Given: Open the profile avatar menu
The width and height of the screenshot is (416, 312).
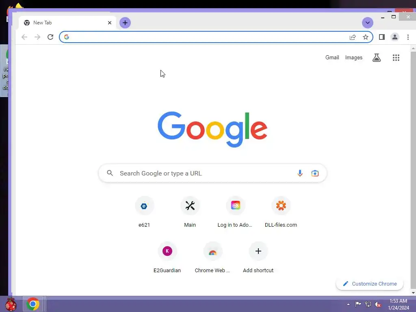Looking at the screenshot, I should pos(395,37).
